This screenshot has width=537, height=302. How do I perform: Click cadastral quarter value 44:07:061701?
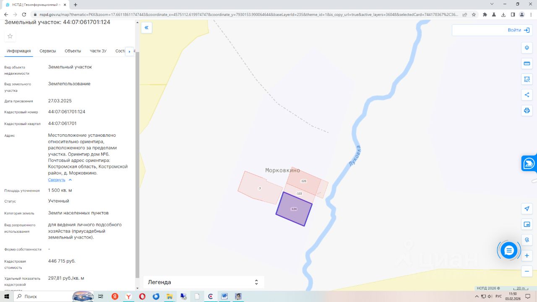pos(62,123)
